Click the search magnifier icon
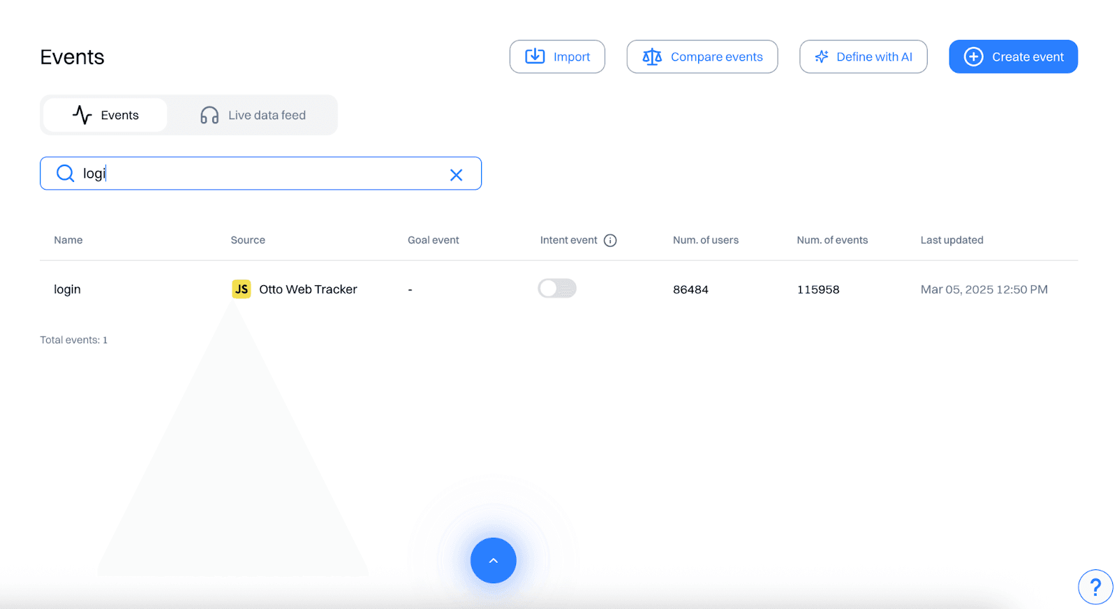The width and height of the screenshot is (1117, 609). click(x=65, y=173)
